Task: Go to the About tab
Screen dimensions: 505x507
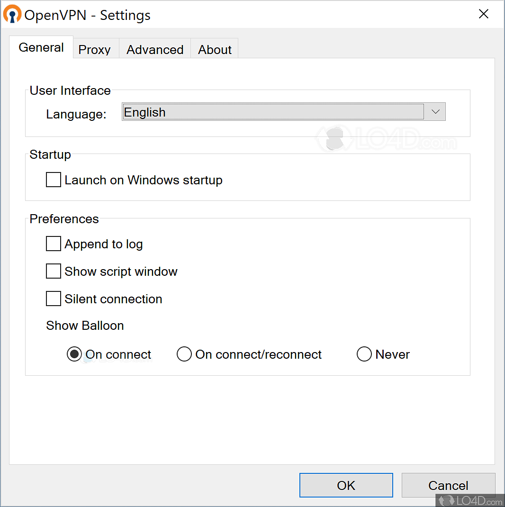Action: (x=215, y=50)
